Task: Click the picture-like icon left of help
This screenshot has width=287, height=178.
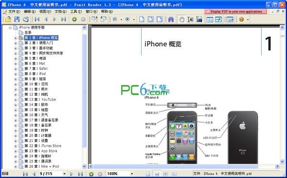Action: click(230, 20)
